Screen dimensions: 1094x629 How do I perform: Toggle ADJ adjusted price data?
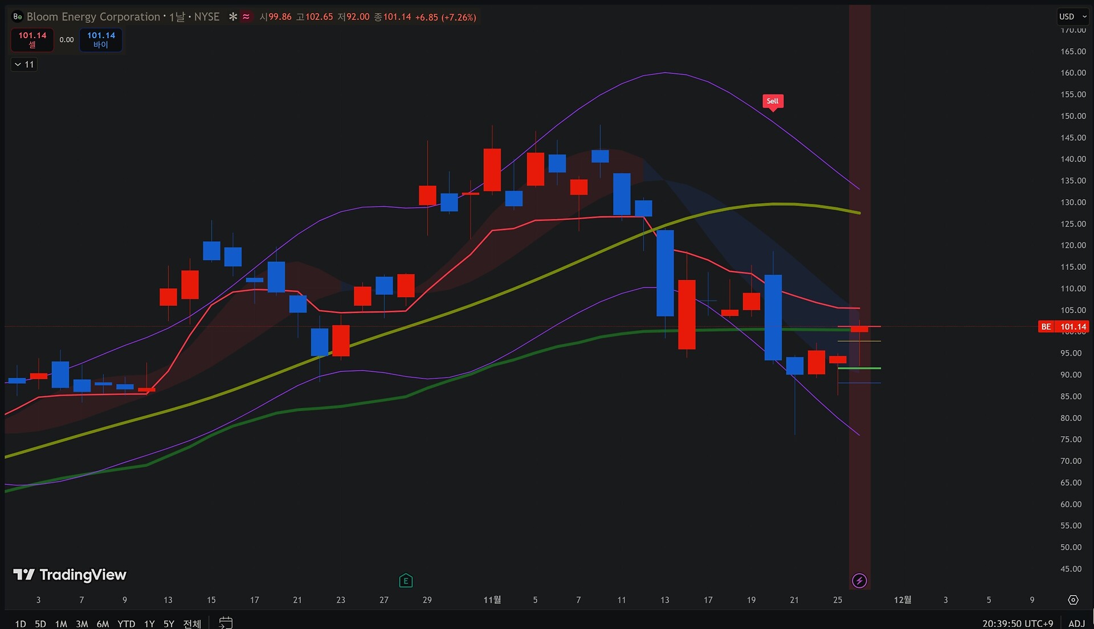point(1076,623)
